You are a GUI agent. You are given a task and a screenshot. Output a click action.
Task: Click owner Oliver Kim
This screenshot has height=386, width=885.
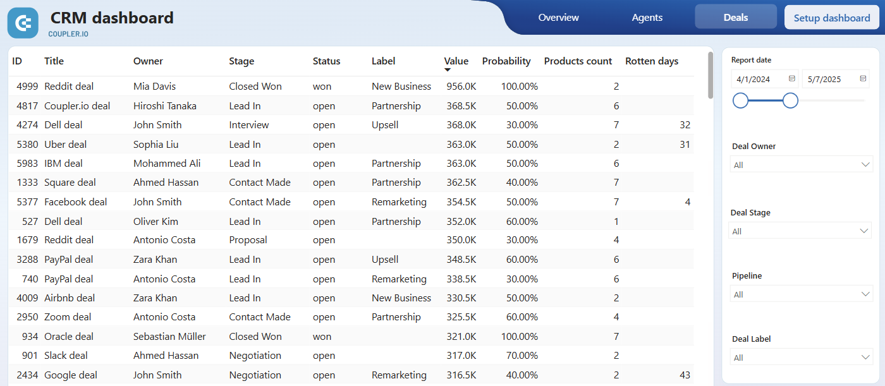point(156,221)
